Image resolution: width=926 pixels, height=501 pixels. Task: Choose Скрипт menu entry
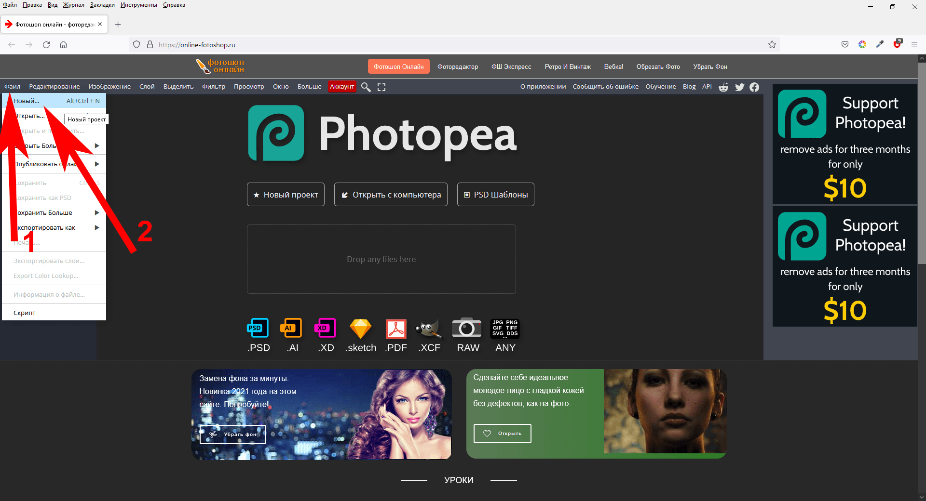click(x=54, y=313)
